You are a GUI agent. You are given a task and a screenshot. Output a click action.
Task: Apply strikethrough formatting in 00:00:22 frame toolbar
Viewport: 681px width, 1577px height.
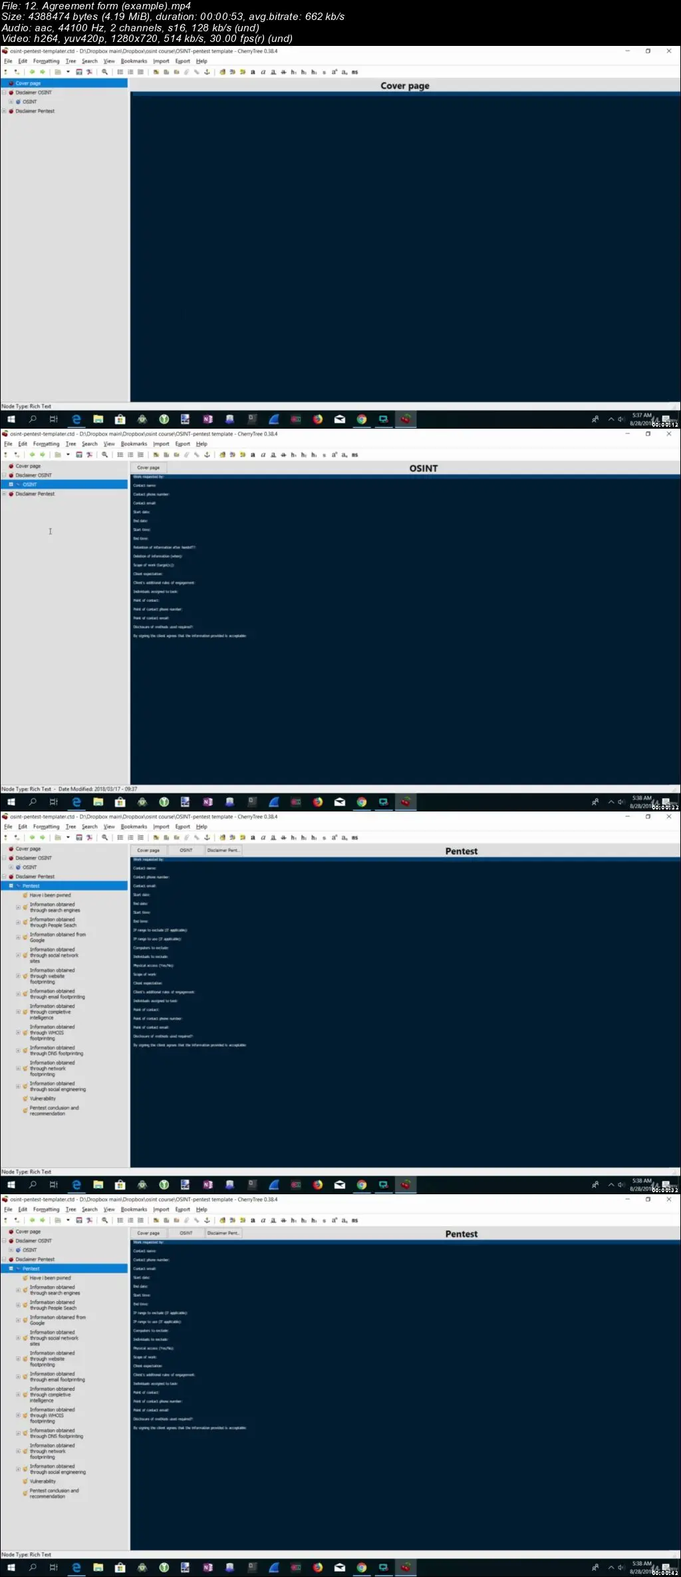click(283, 455)
